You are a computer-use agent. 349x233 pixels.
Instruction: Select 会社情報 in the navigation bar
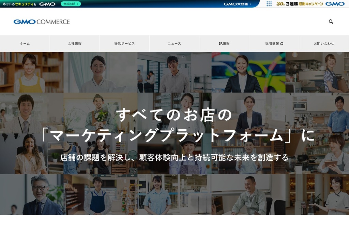point(75,43)
